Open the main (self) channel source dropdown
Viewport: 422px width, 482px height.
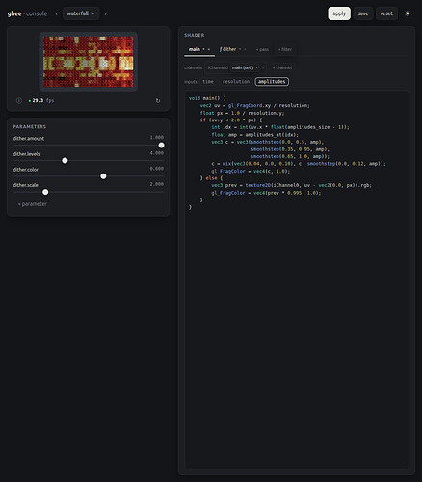point(245,67)
